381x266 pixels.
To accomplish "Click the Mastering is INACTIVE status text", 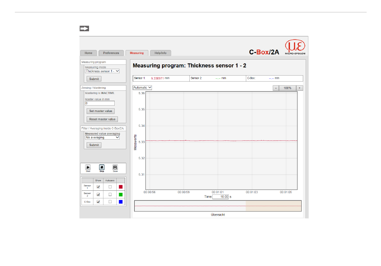I will point(99,93).
